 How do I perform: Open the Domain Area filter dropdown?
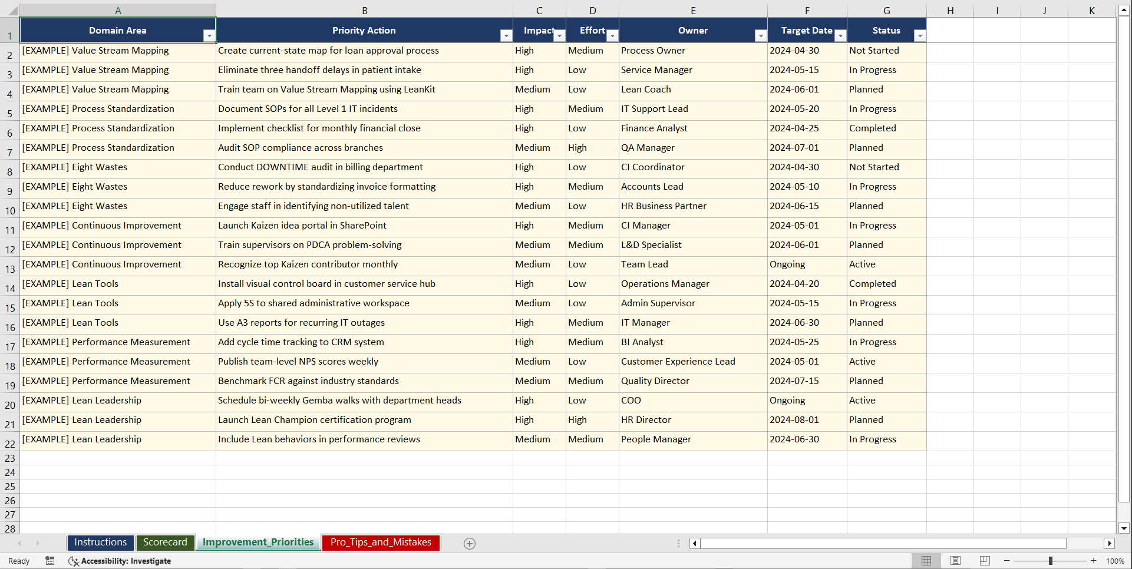click(209, 35)
